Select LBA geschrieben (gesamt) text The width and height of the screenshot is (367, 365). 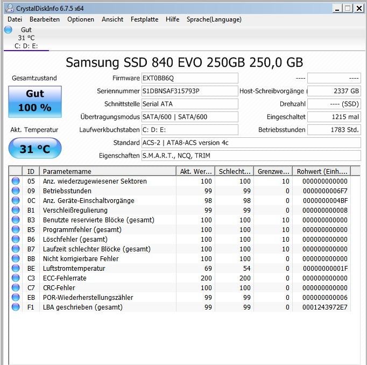pyautogui.click(x=83, y=307)
